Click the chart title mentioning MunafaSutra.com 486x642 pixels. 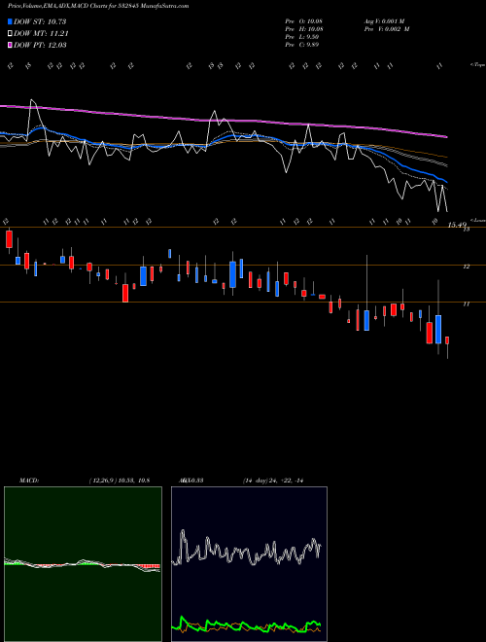[98, 6]
